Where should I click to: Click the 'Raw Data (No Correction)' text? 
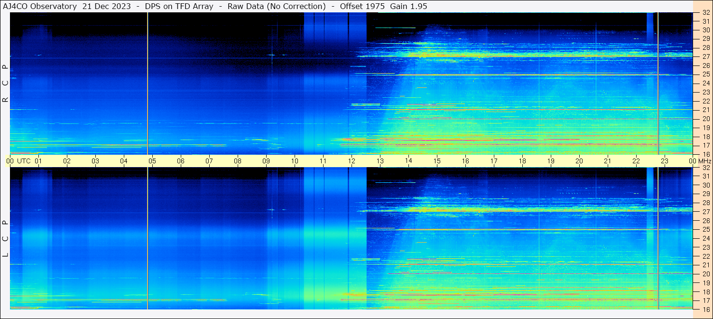coord(277,6)
